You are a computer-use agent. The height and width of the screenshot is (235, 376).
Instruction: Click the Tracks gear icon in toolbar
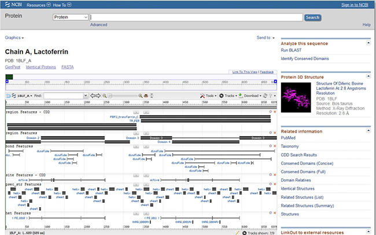tap(222, 96)
